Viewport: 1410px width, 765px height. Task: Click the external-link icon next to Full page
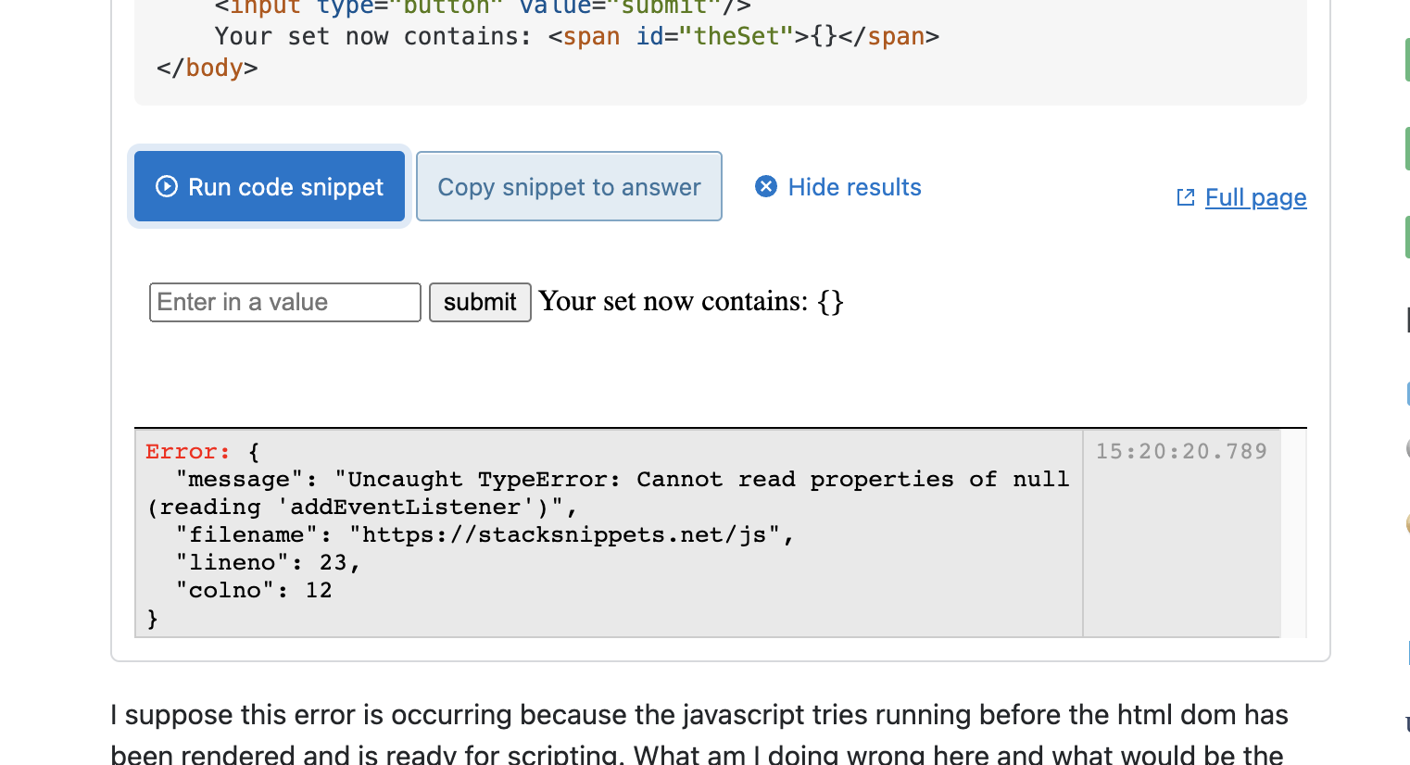click(1185, 197)
